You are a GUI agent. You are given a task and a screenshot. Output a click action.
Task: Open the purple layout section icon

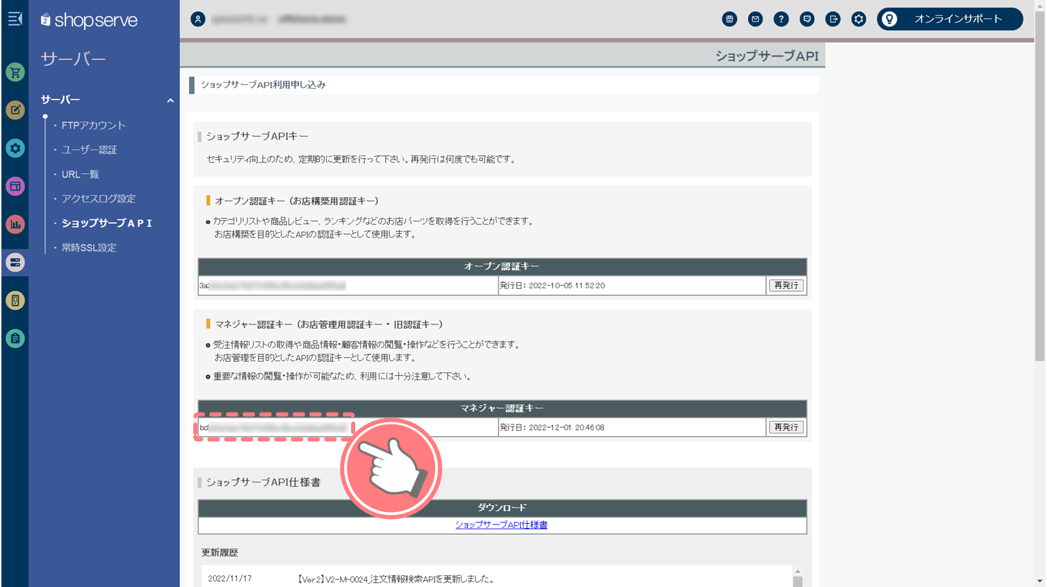(15, 186)
